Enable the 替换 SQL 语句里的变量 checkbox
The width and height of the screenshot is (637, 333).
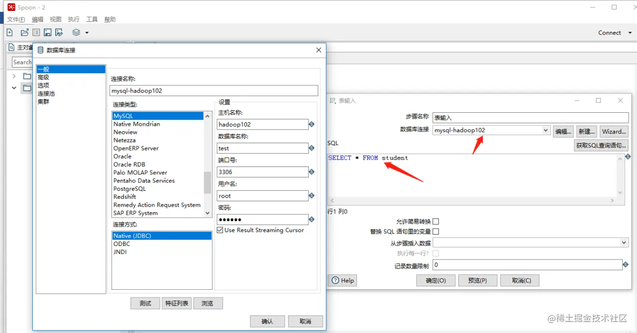click(x=436, y=232)
